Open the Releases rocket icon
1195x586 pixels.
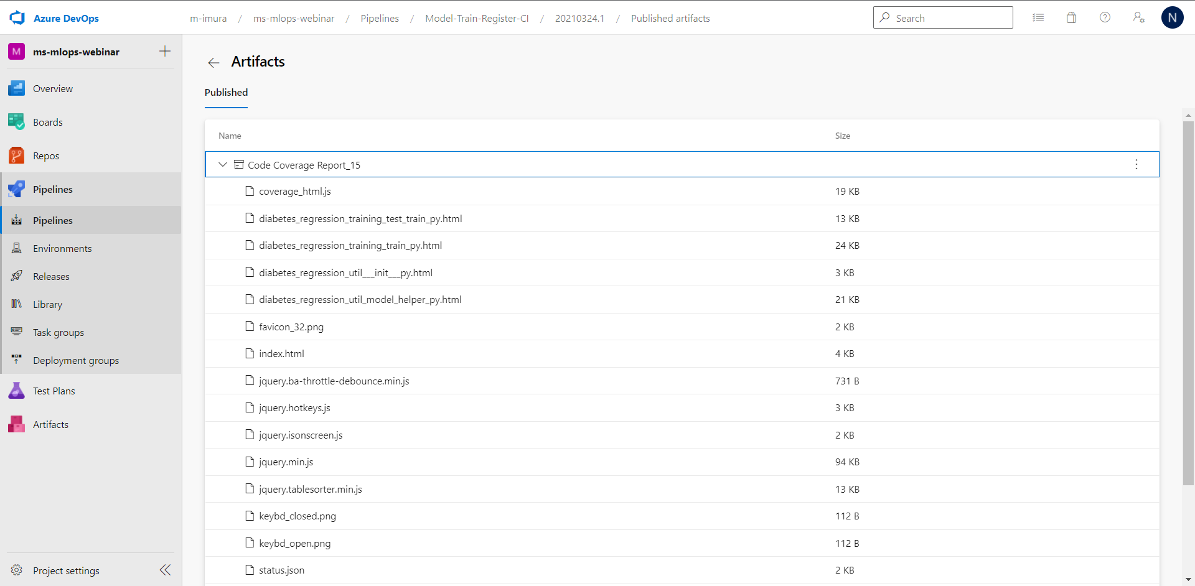click(17, 276)
